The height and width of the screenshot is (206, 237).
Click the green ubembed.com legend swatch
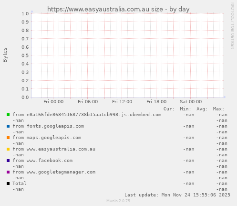(8, 115)
